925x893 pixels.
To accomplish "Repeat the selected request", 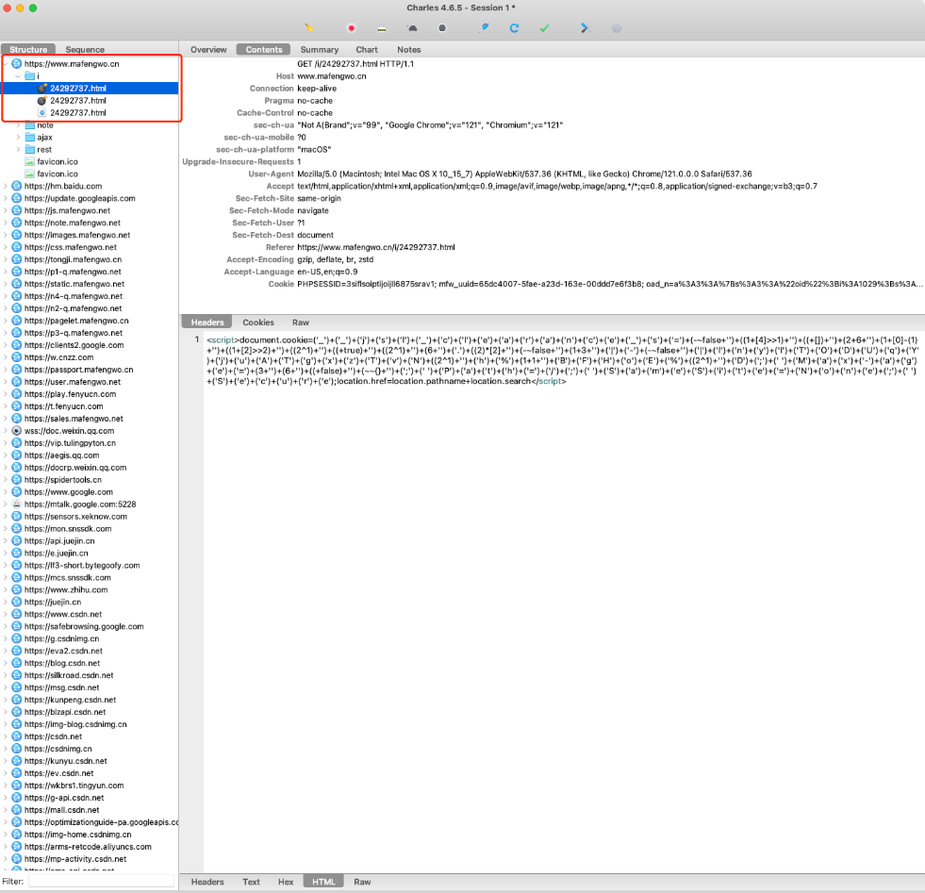I will [x=514, y=27].
